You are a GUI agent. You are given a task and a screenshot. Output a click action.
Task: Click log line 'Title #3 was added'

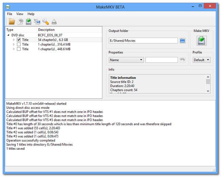pos(32,136)
